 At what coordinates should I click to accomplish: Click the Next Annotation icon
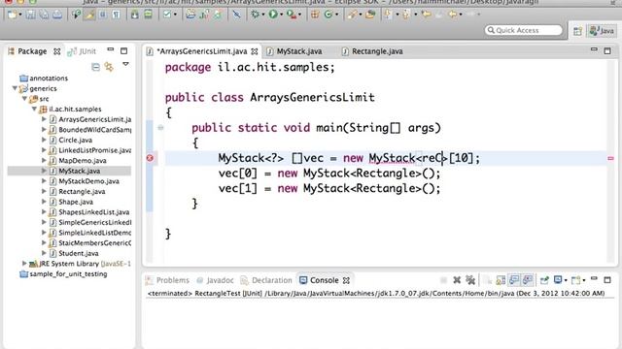click(389, 15)
